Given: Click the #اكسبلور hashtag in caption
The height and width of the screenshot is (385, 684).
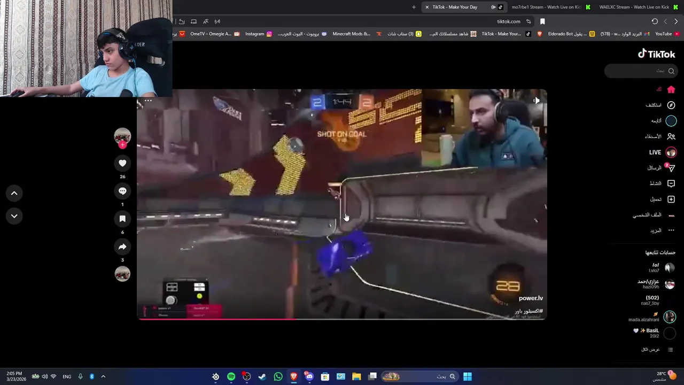Looking at the screenshot, I should (528, 311).
